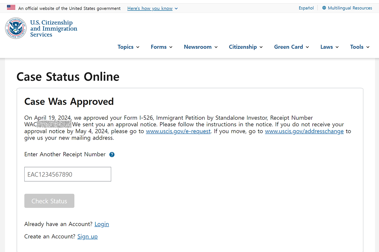Screen dimensions: 379x252
Task: Click the U.S. Citizenship and Immigration Services wordmark
Action: (54, 28)
